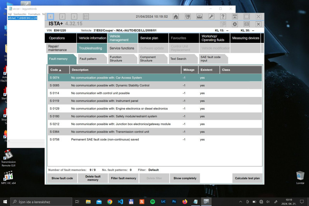
Task: Open the Szerkesztés menu in Notepad
Action: pos(20,14)
